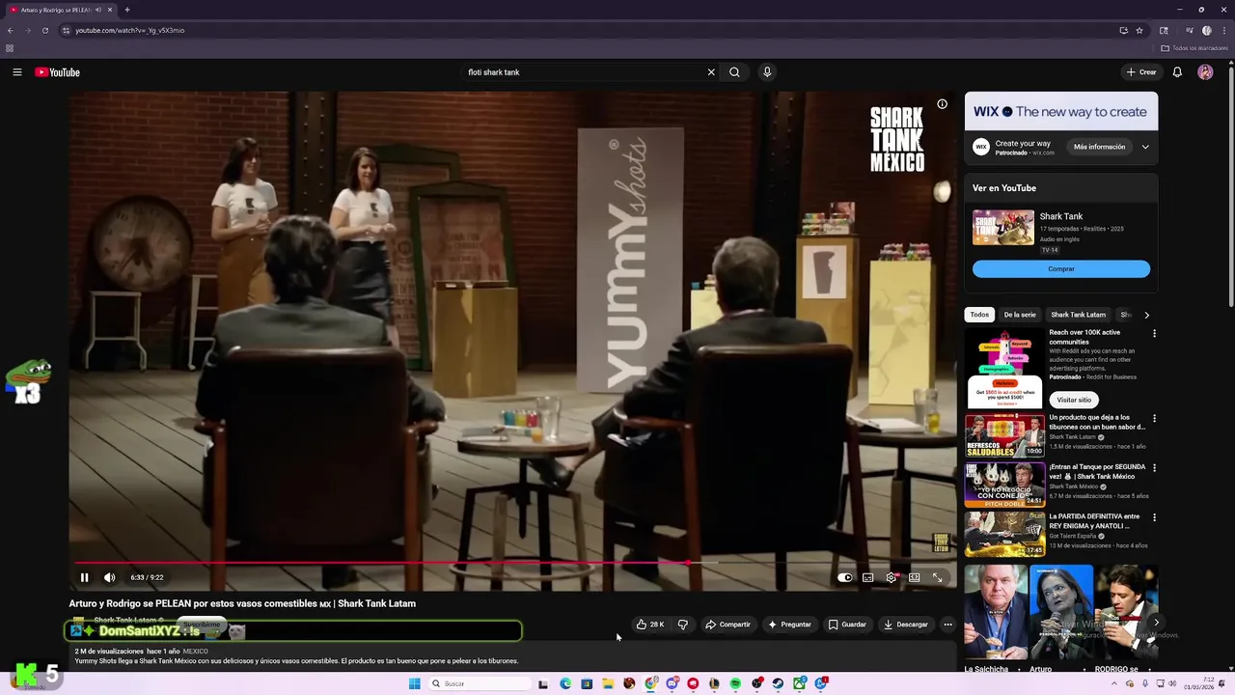This screenshot has height=695, width=1235.
Task: Save video with Guardar
Action: (x=847, y=625)
